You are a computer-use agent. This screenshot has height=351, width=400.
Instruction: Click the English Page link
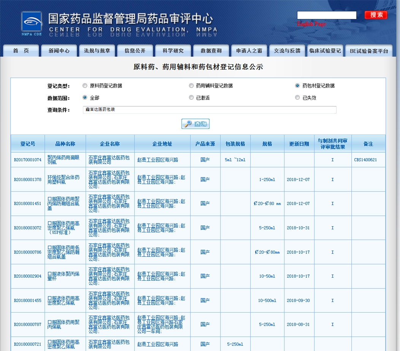pyautogui.click(x=311, y=24)
